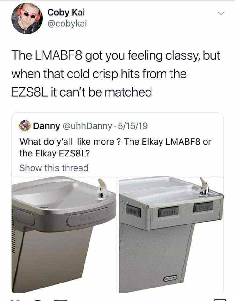
Task: Open Danny's small profile avatar
Action: [x=25, y=126]
